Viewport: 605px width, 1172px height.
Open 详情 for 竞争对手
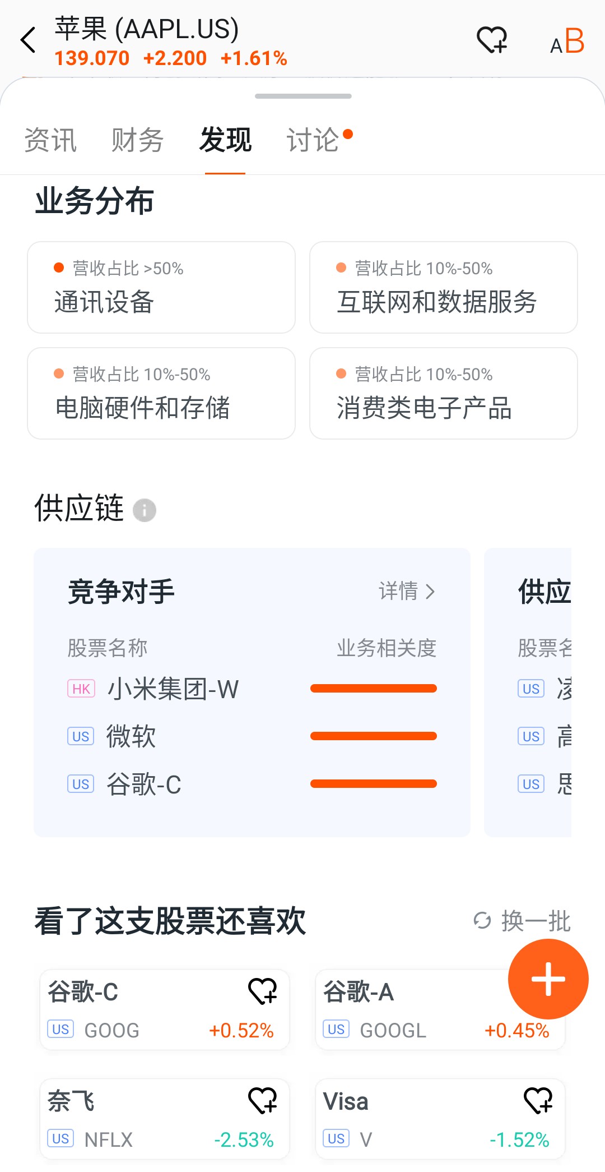click(x=407, y=591)
